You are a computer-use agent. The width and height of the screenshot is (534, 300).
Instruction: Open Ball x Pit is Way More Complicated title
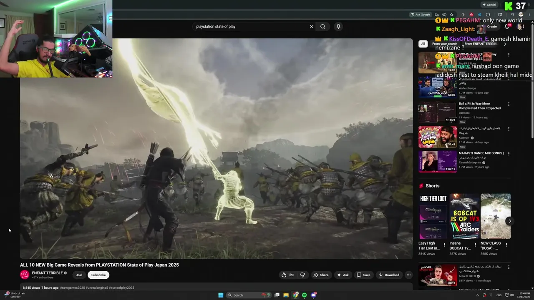[480, 106]
